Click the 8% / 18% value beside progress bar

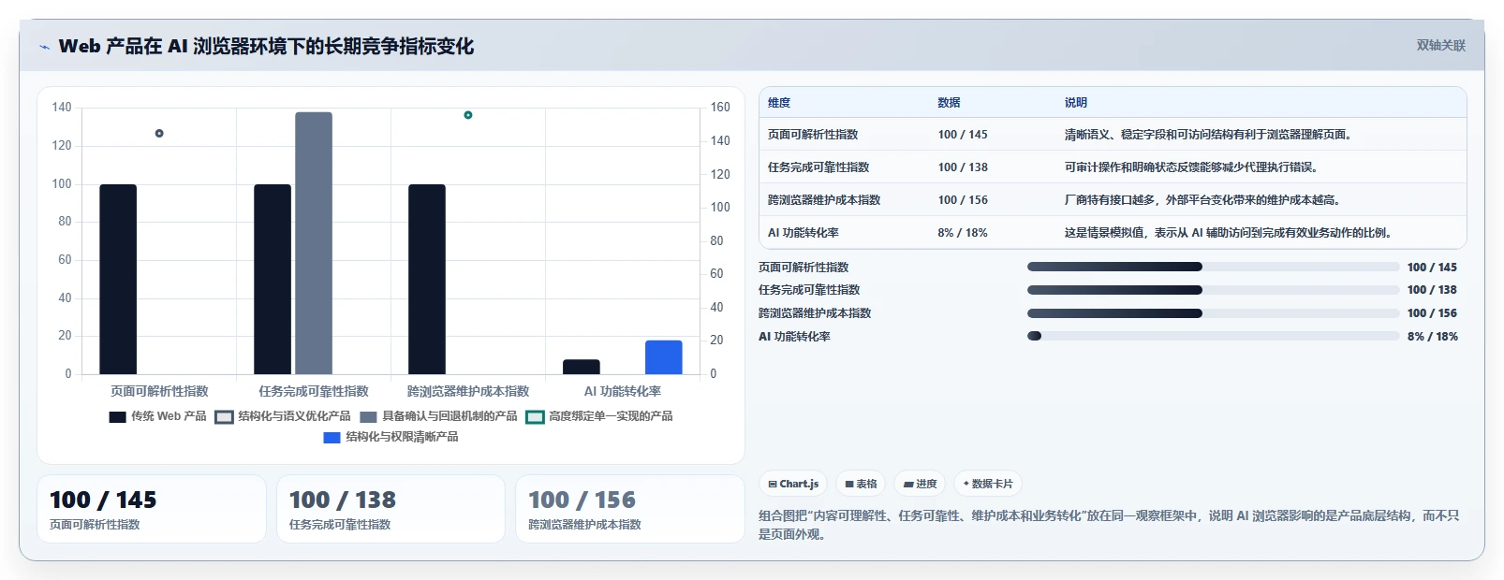click(x=1433, y=337)
